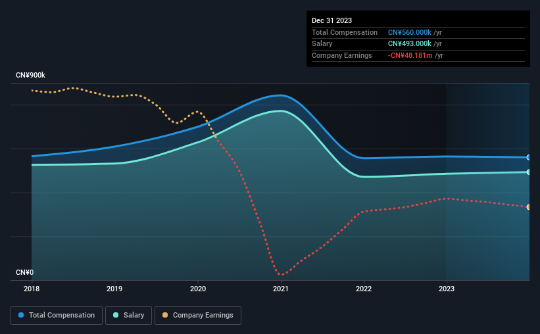The height and width of the screenshot is (334, 540).
Task: Select the teal Salary endpoint marker
Action: pyautogui.click(x=528, y=172)
